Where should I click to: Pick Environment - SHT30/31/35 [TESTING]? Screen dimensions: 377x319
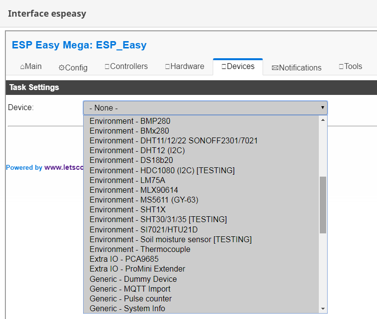coord(201,220)
